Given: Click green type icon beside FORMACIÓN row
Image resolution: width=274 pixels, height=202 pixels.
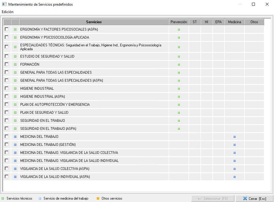Looking at the screenshot, I should tap(15, 64).
